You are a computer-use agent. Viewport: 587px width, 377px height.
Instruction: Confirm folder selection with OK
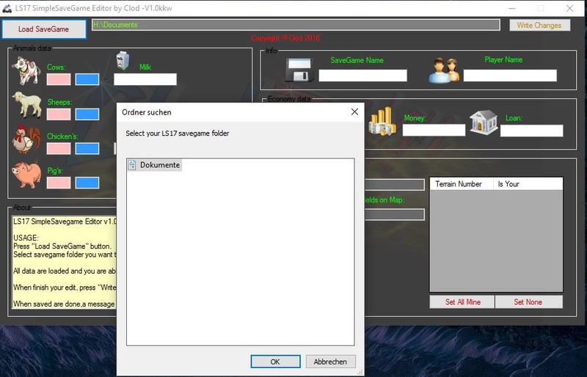[x=275, y=362]
